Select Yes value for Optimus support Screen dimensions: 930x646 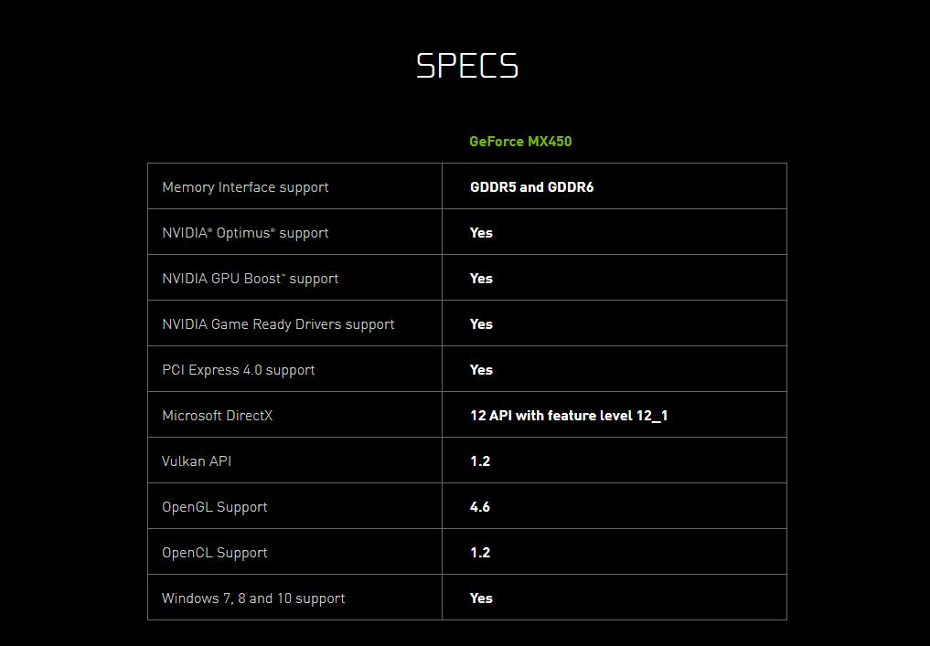(481, 233)
